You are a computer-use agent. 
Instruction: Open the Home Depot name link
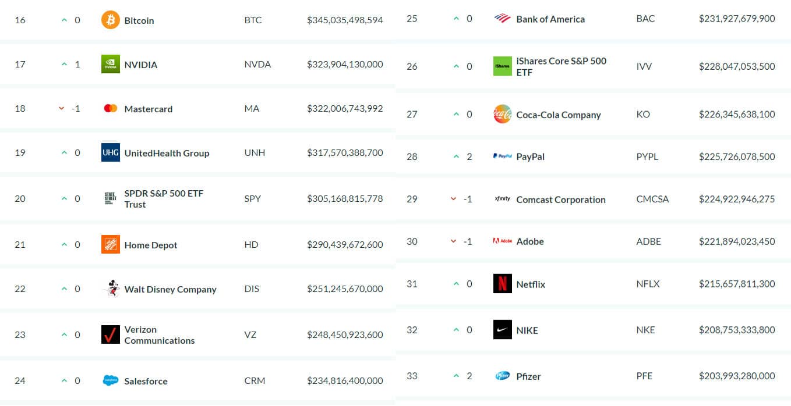tap(151, 245)
